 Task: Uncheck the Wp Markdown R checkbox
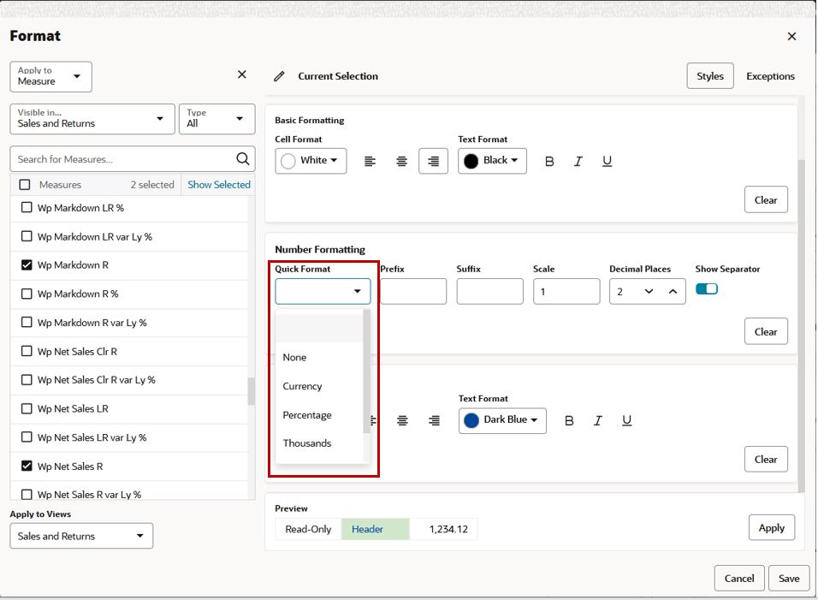click(x=27, y=265)
